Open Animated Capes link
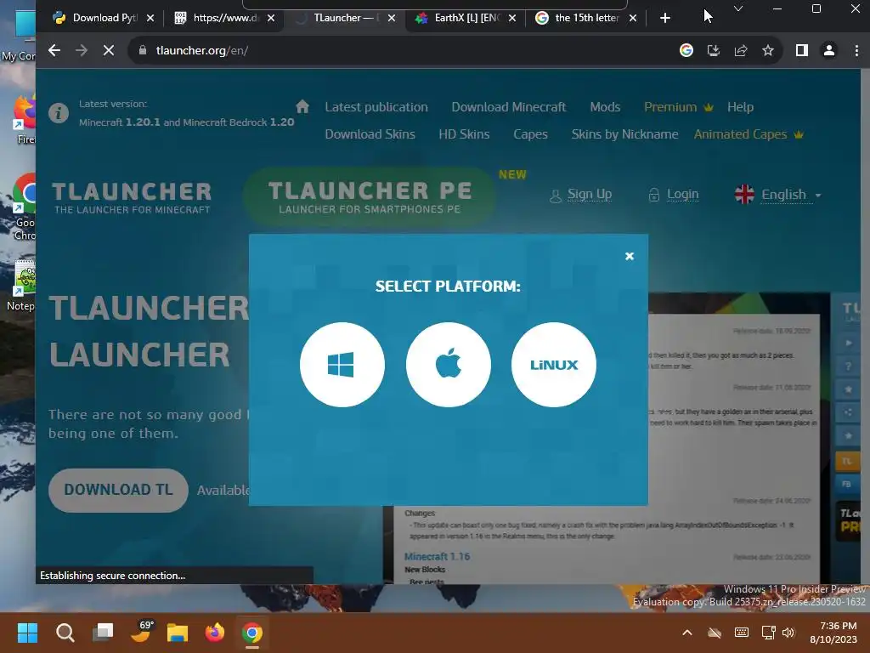 (x=748, y=134)
